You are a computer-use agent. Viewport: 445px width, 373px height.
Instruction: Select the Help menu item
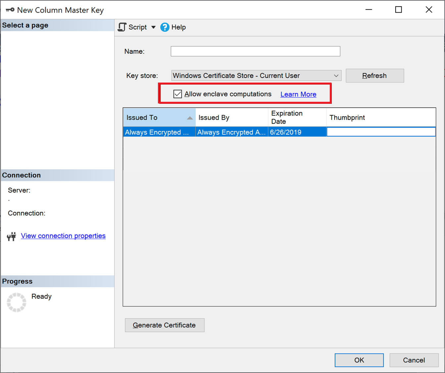click(x=178, y=27)
